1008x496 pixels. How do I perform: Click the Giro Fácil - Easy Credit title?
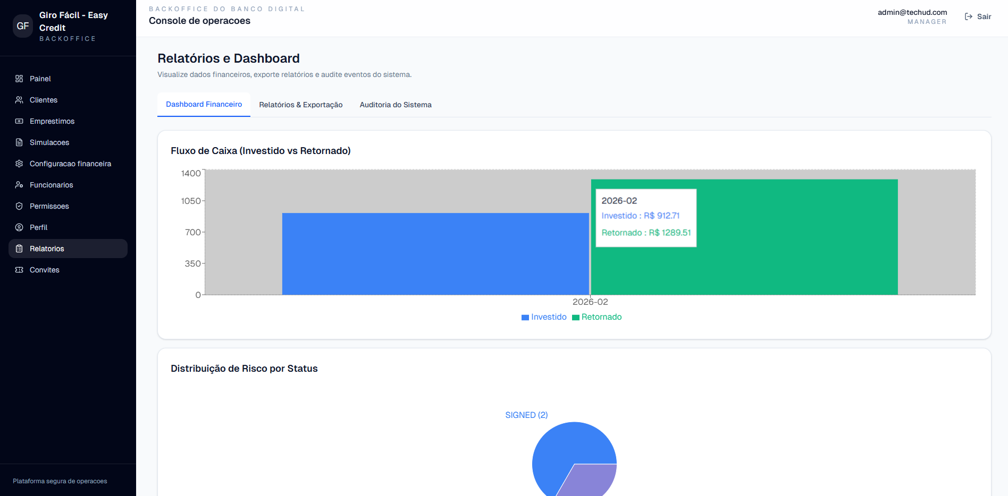pyautogui.click(x=73, y=21)
